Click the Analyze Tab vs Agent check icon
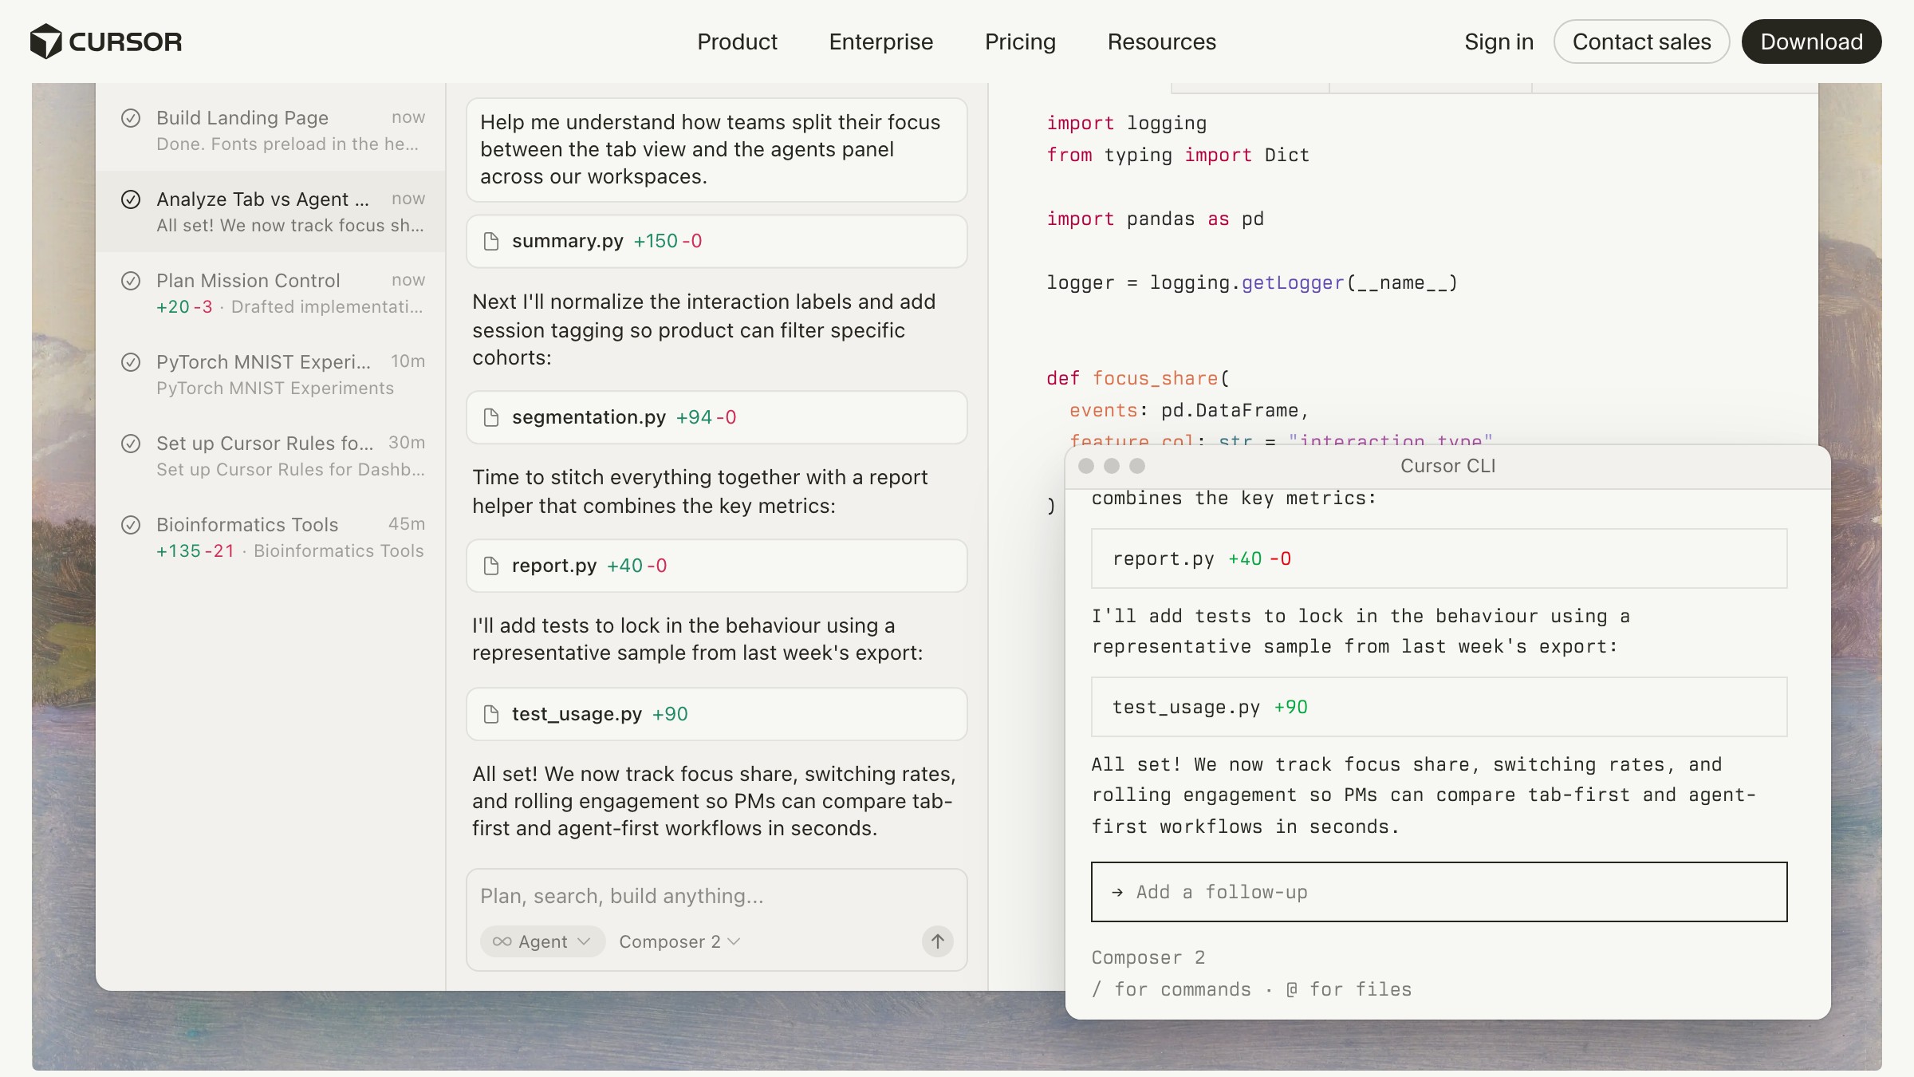This screenshot has width=1914, height=1077. tap(131, 199)
